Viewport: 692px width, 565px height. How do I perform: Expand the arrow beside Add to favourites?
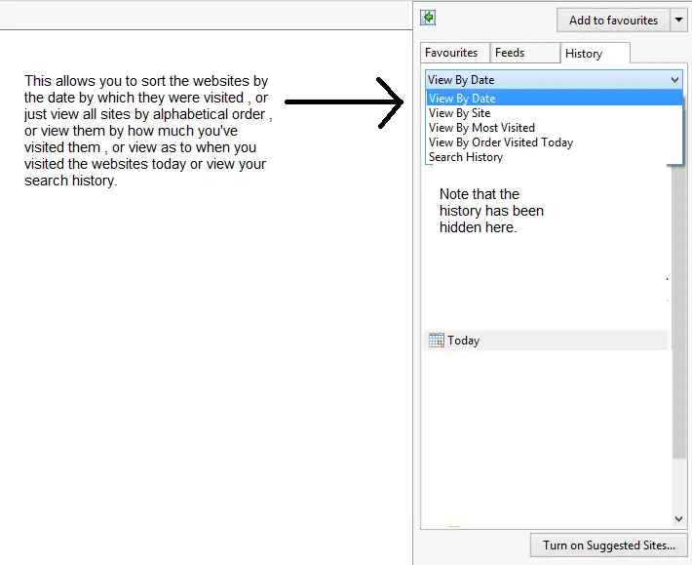click(679, 20)
